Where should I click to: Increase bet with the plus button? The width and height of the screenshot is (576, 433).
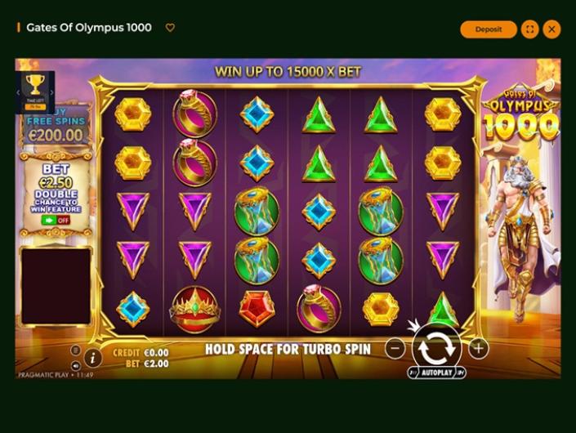(478, 348)
